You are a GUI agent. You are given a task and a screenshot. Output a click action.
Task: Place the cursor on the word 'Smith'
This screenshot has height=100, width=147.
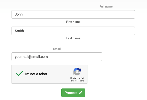click(19, 31)
